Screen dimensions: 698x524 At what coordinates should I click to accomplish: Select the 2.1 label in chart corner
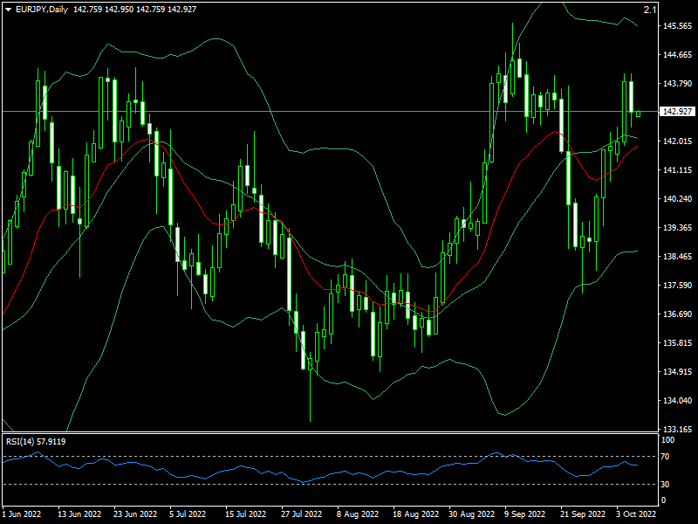pos(650,10)
